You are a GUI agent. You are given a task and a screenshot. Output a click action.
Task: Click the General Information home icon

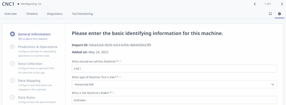pos(12,34)
